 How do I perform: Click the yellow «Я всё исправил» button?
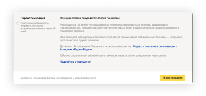pos(173,78)
